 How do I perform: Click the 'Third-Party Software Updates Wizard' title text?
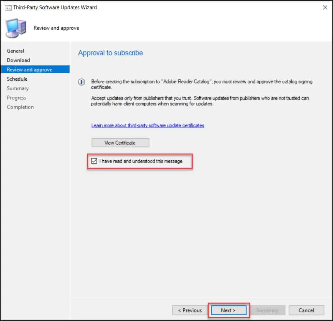[x=55, y=7]
